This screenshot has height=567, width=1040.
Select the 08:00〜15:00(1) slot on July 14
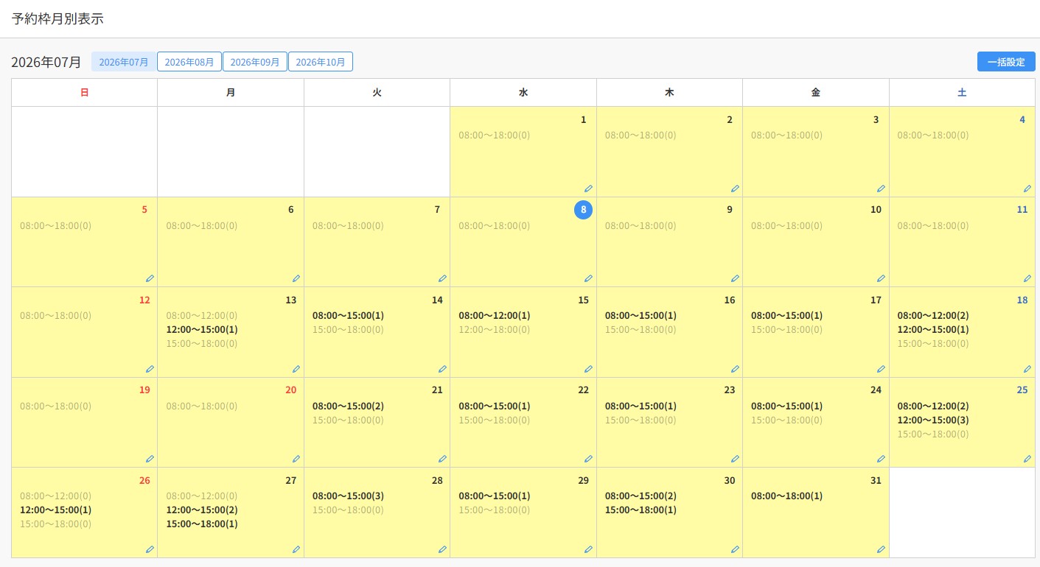(348, 315)
